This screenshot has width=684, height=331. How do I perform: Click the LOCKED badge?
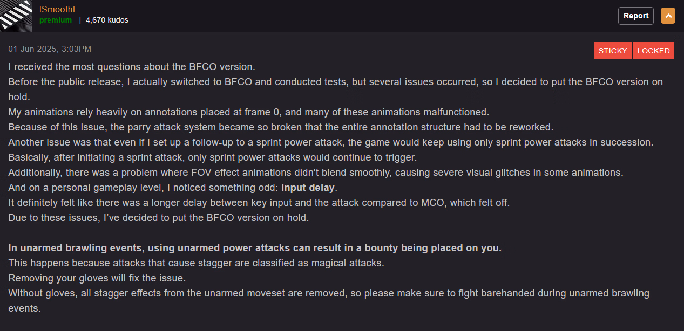click(x=653, y=51)
